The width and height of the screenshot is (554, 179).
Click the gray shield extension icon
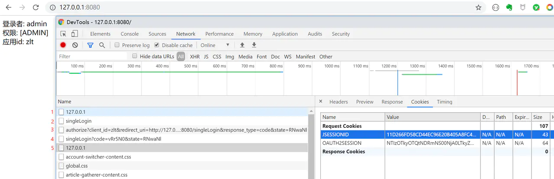[x=523, y=7]
